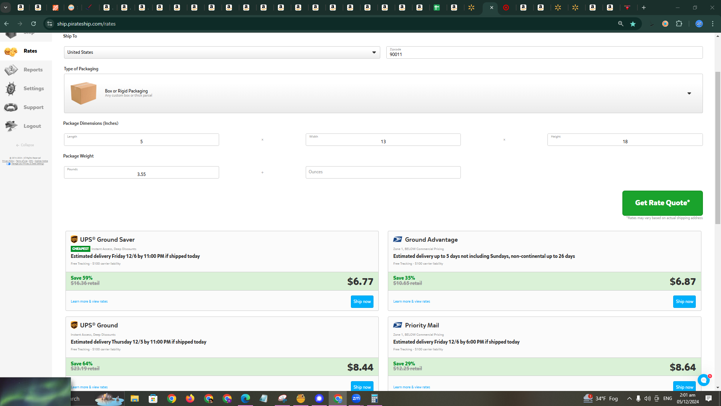This screenshot has width=721, height=406.
Task: Open Microsoft Store from the taskbar
Action: point(153,398)
